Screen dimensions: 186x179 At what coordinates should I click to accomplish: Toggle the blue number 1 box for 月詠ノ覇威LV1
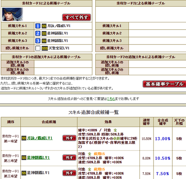point(38,26)
